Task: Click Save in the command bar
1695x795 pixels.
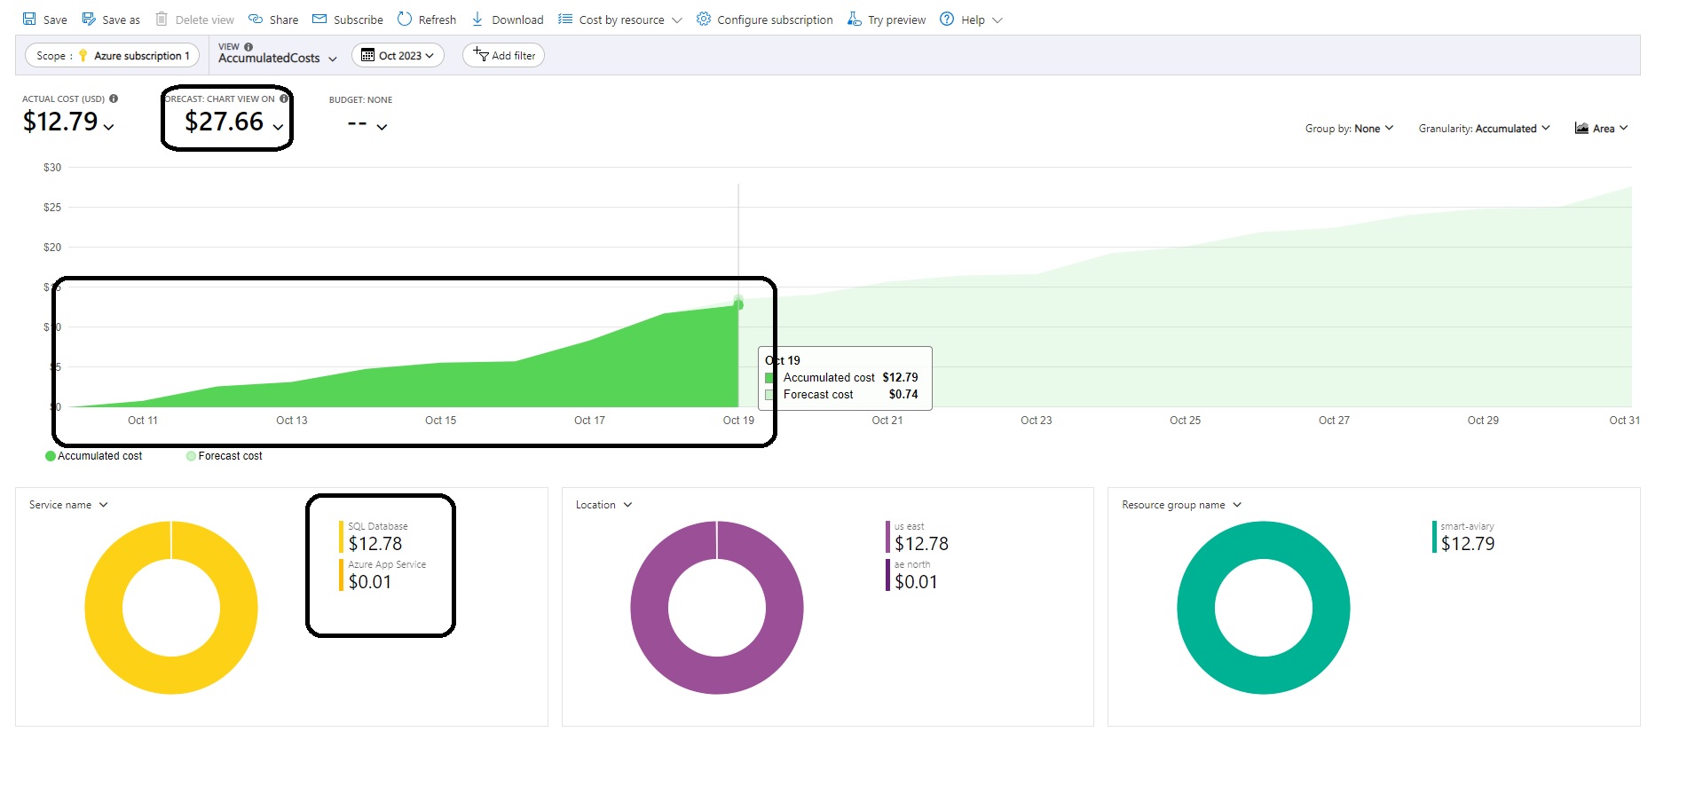Action: 44,20
